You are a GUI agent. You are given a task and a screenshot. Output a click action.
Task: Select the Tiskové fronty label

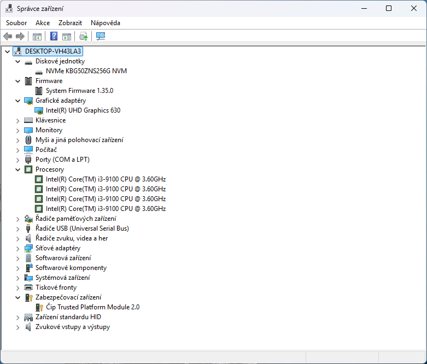coord(56,287)
